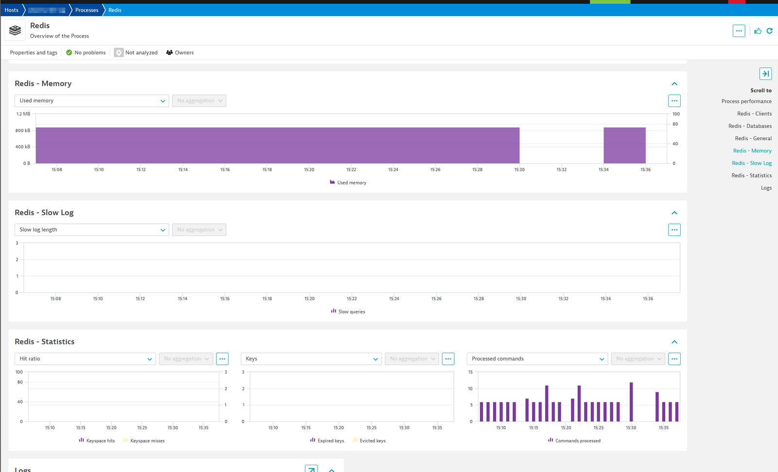This screenshot has height=472, width=778.
Task: Open the Keys metric dropdown
Action: point(311,359)
